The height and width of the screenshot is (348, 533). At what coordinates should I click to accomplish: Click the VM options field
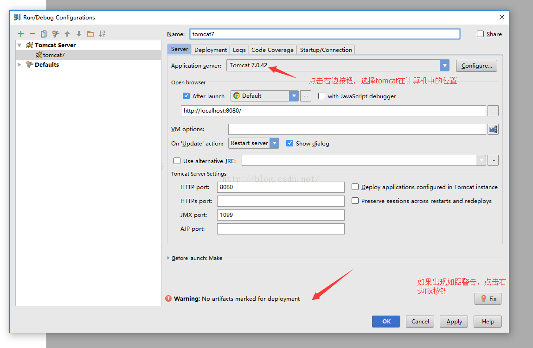[357, 129]
